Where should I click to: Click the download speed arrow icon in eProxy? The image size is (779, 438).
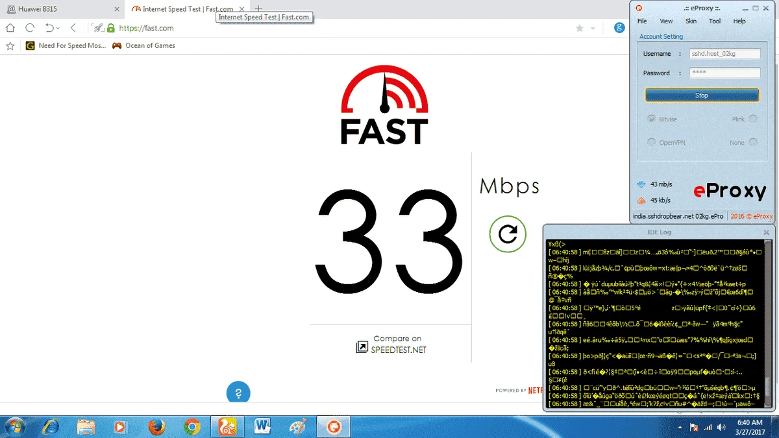point(641,185)
